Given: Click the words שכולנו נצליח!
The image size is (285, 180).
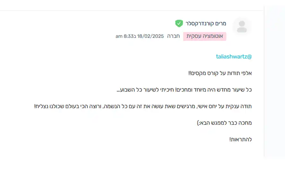Looking at the screenshot, I should 49,106.
